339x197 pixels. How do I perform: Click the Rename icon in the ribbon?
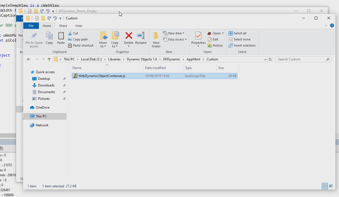[141, 38]
